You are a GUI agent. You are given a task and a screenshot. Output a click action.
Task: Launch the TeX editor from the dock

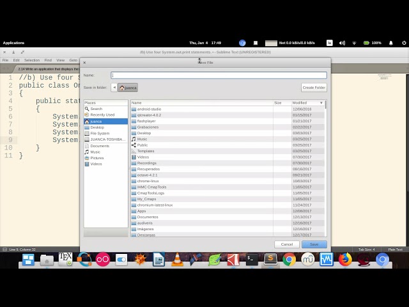(x=65, y=259)
